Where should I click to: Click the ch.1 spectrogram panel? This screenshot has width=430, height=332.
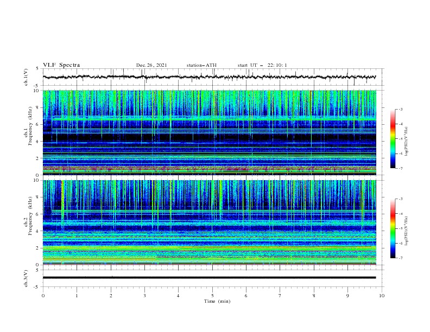pyautogui.click(x=210, y=132)
